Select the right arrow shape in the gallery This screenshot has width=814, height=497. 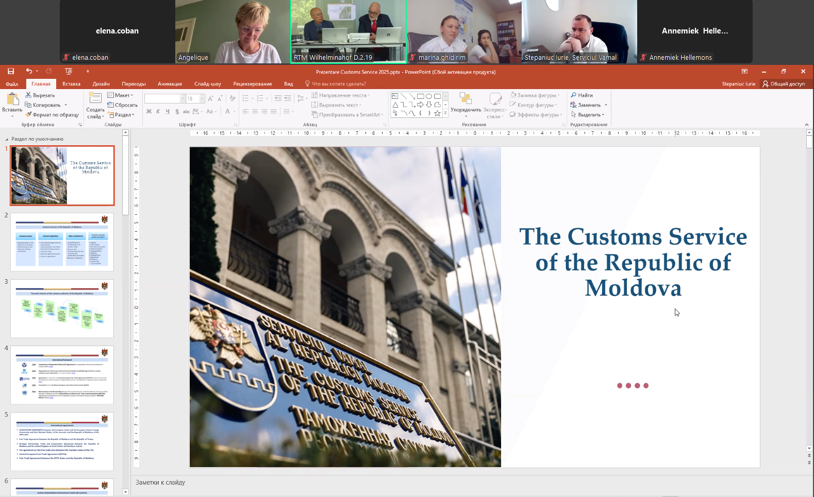tap(420, 105)
